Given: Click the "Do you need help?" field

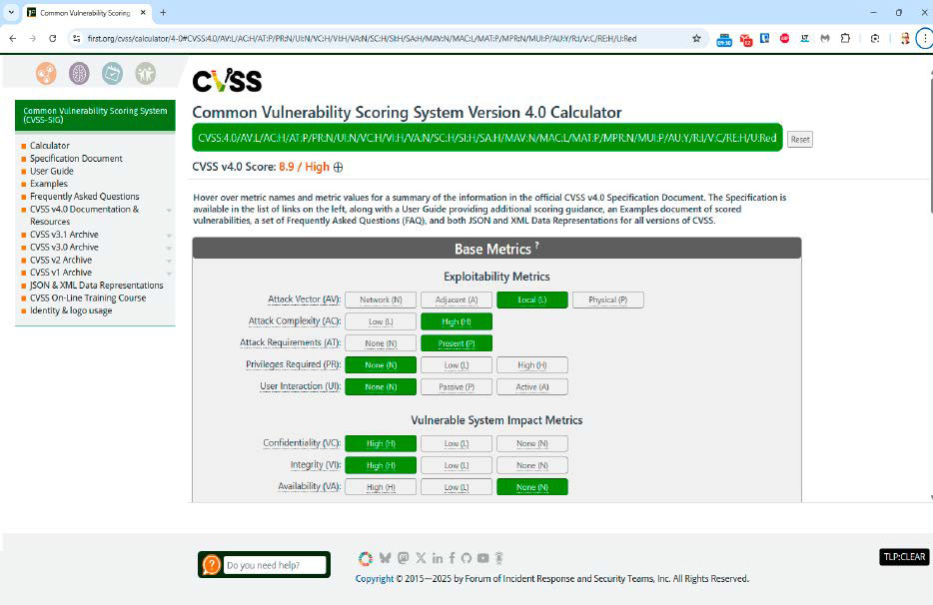Looking at the screenshot, I should [x=274, y=565].
